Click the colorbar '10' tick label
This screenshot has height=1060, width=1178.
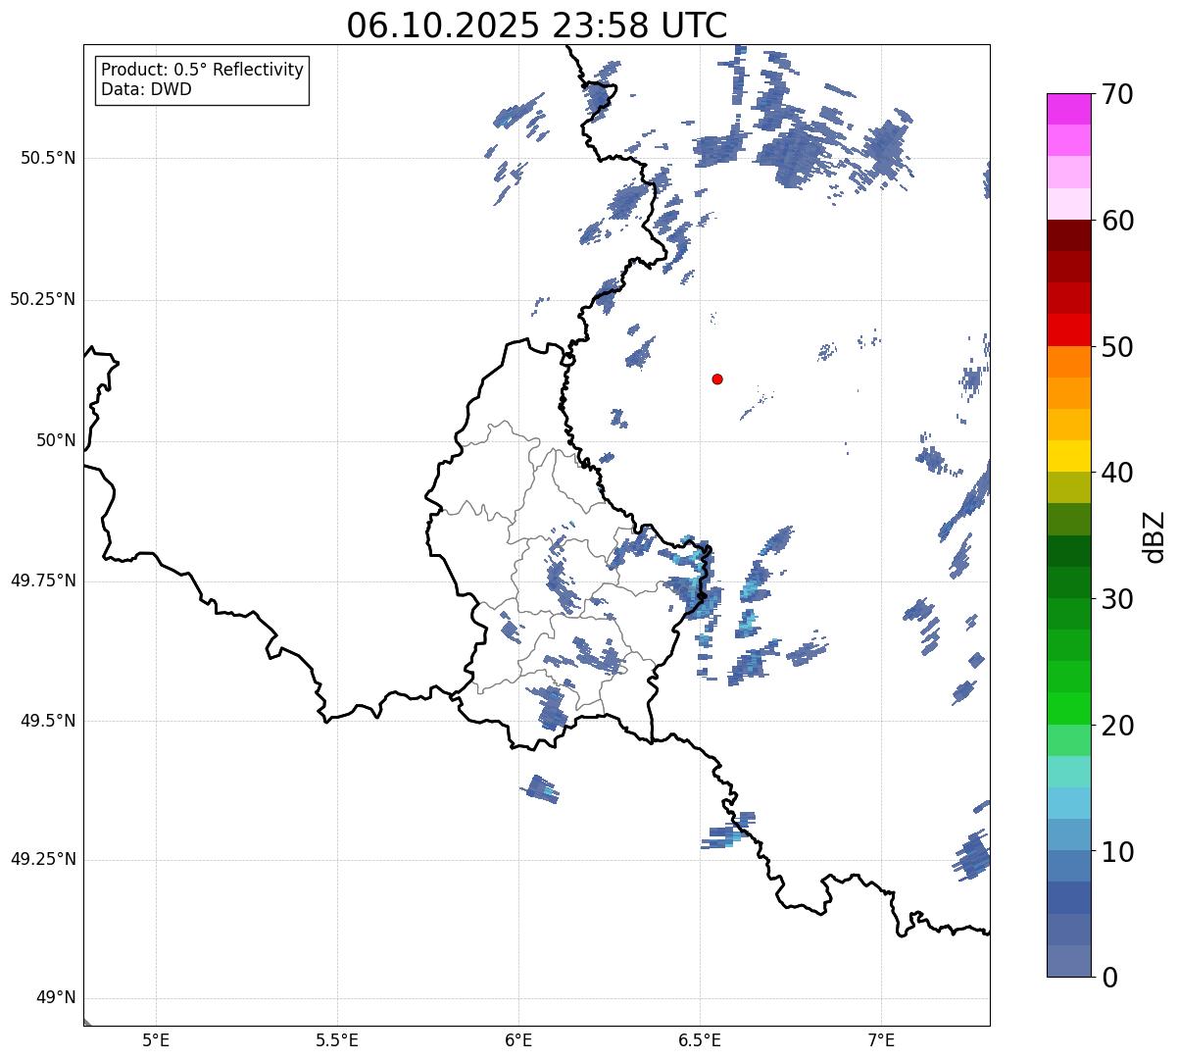coord(1117,852)
